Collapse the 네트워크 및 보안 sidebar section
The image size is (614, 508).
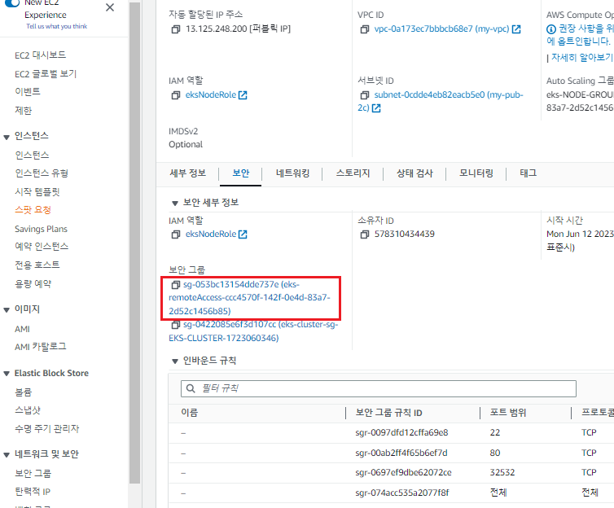coord(7,455)
